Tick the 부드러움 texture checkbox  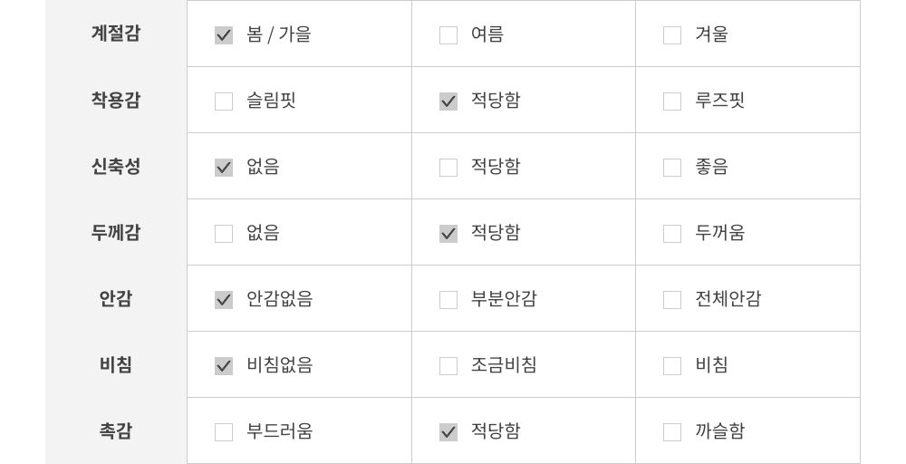click(x=224, y=432)
